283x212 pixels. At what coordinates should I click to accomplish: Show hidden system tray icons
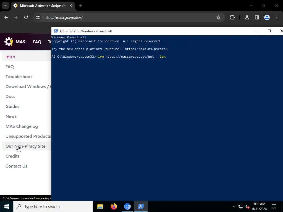click(x=234, y=206)
